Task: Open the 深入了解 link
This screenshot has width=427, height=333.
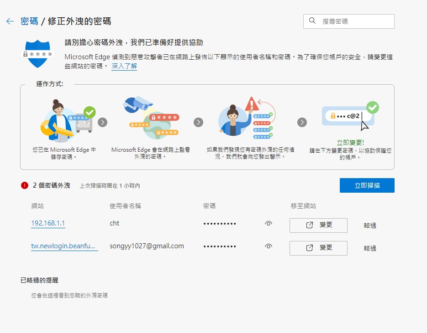Action: tap(124, 67)
